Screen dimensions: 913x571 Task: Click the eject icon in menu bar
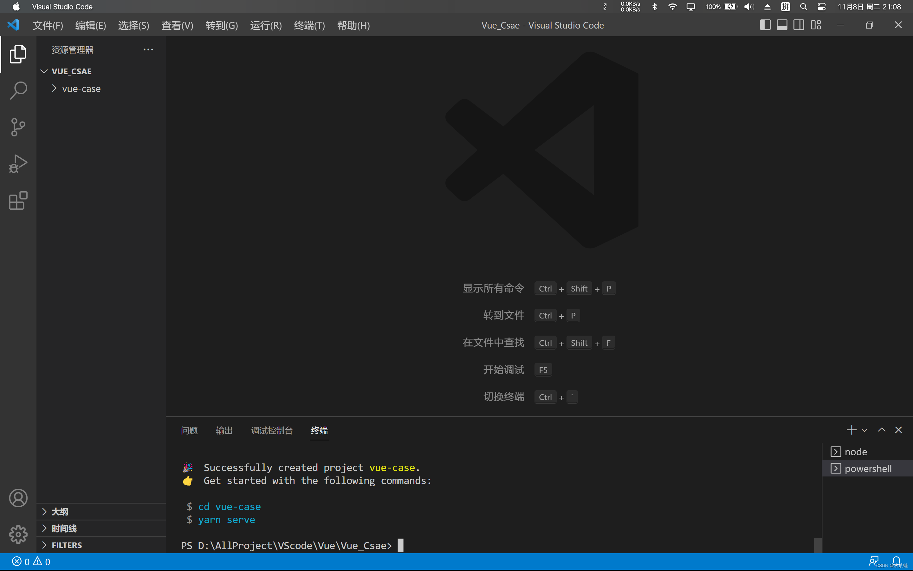(x=767, y=7)
